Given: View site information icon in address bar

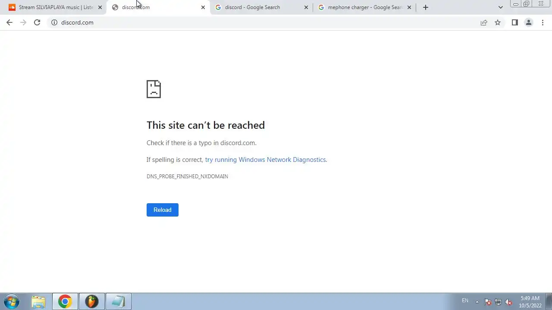Looking at the screenshot, I should pyautogui.click(x=54, y=22).
